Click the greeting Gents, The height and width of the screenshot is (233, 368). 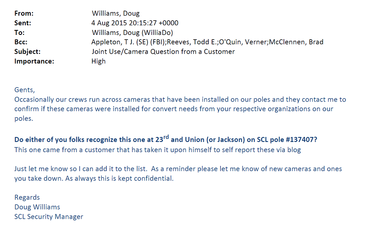[25, 90]
